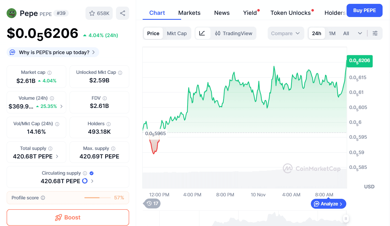Viewport: 390px width, 226px height.
Task: Click the line chart icon
Action: [202, 33]
